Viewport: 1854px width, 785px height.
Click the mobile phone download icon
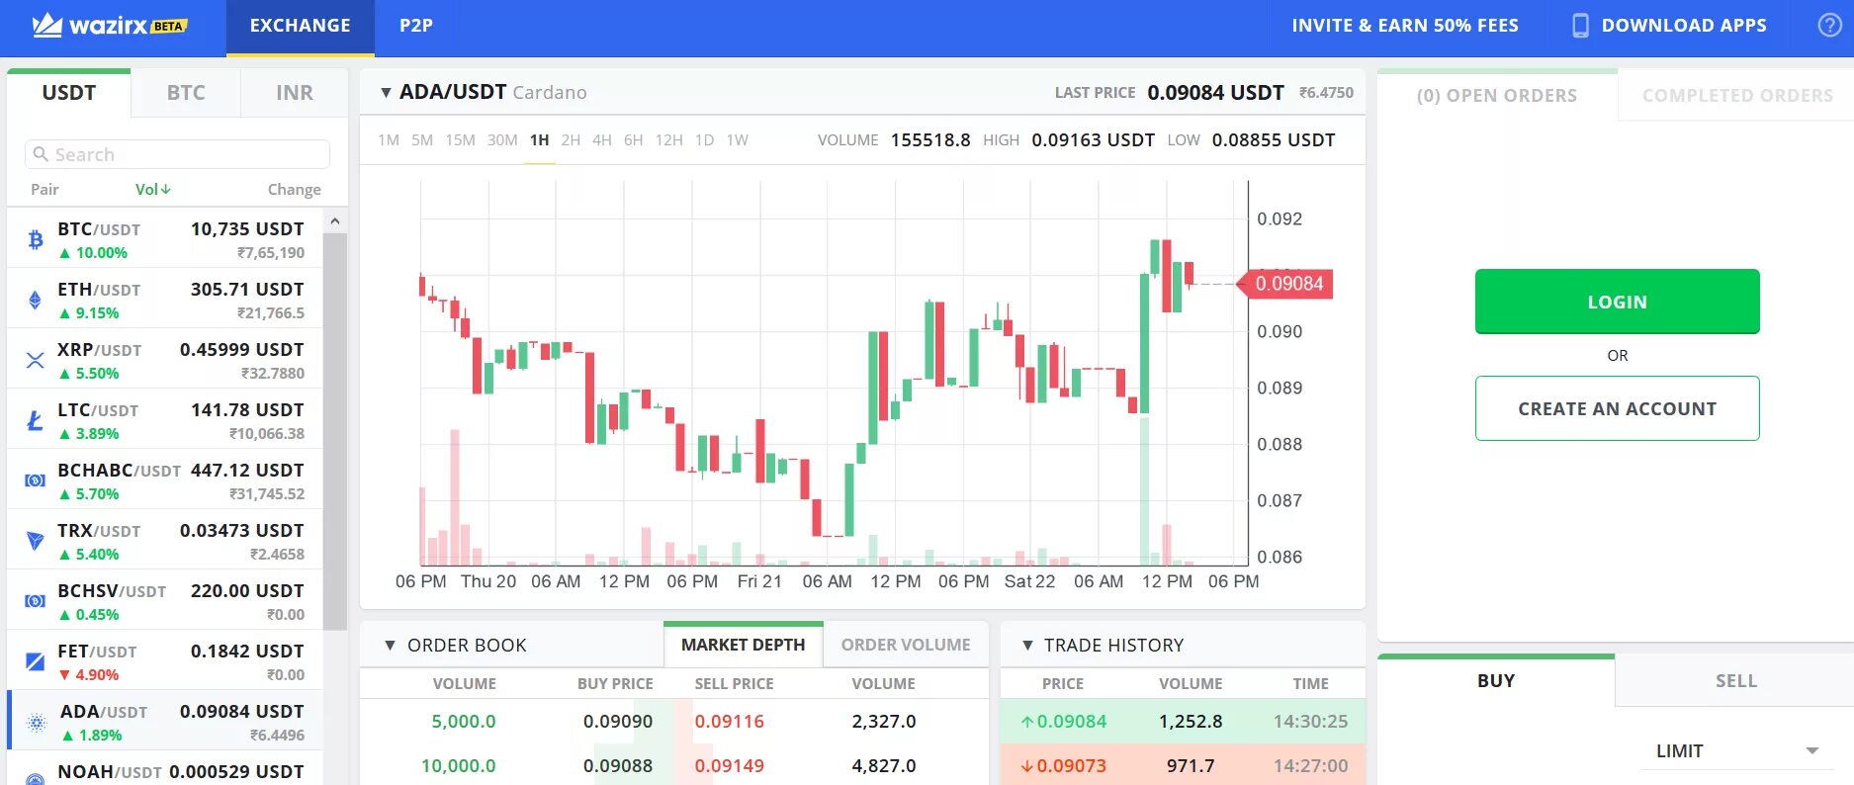pos(1580,26)
